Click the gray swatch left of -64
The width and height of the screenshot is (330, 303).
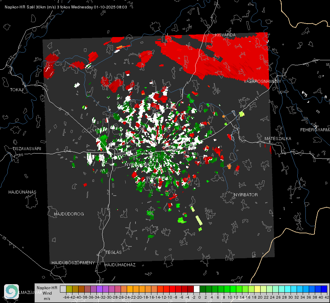point(63,289)
